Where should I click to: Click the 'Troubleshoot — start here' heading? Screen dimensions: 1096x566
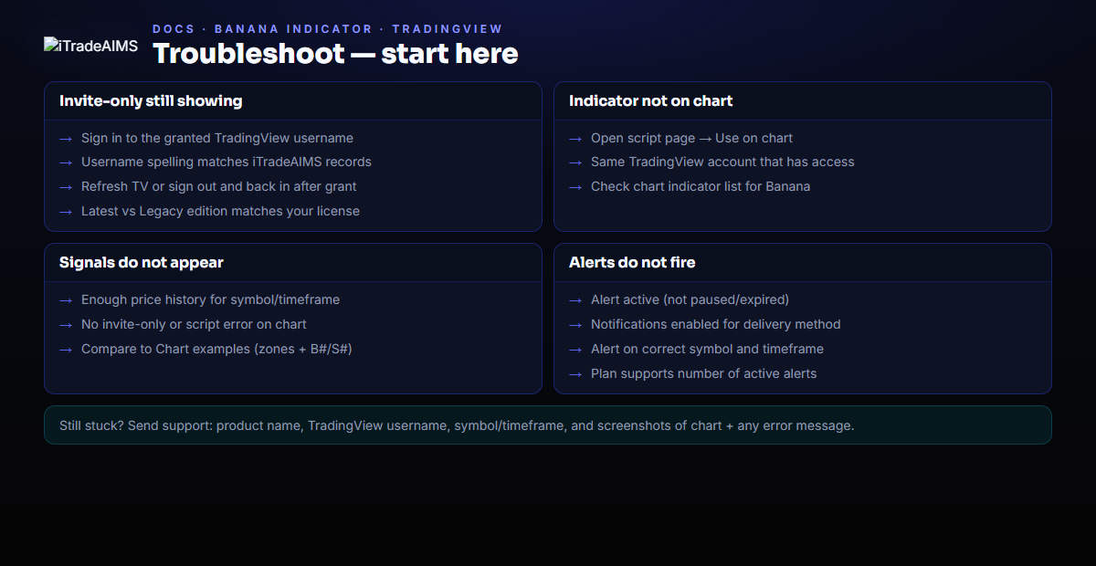pos(335,54)
